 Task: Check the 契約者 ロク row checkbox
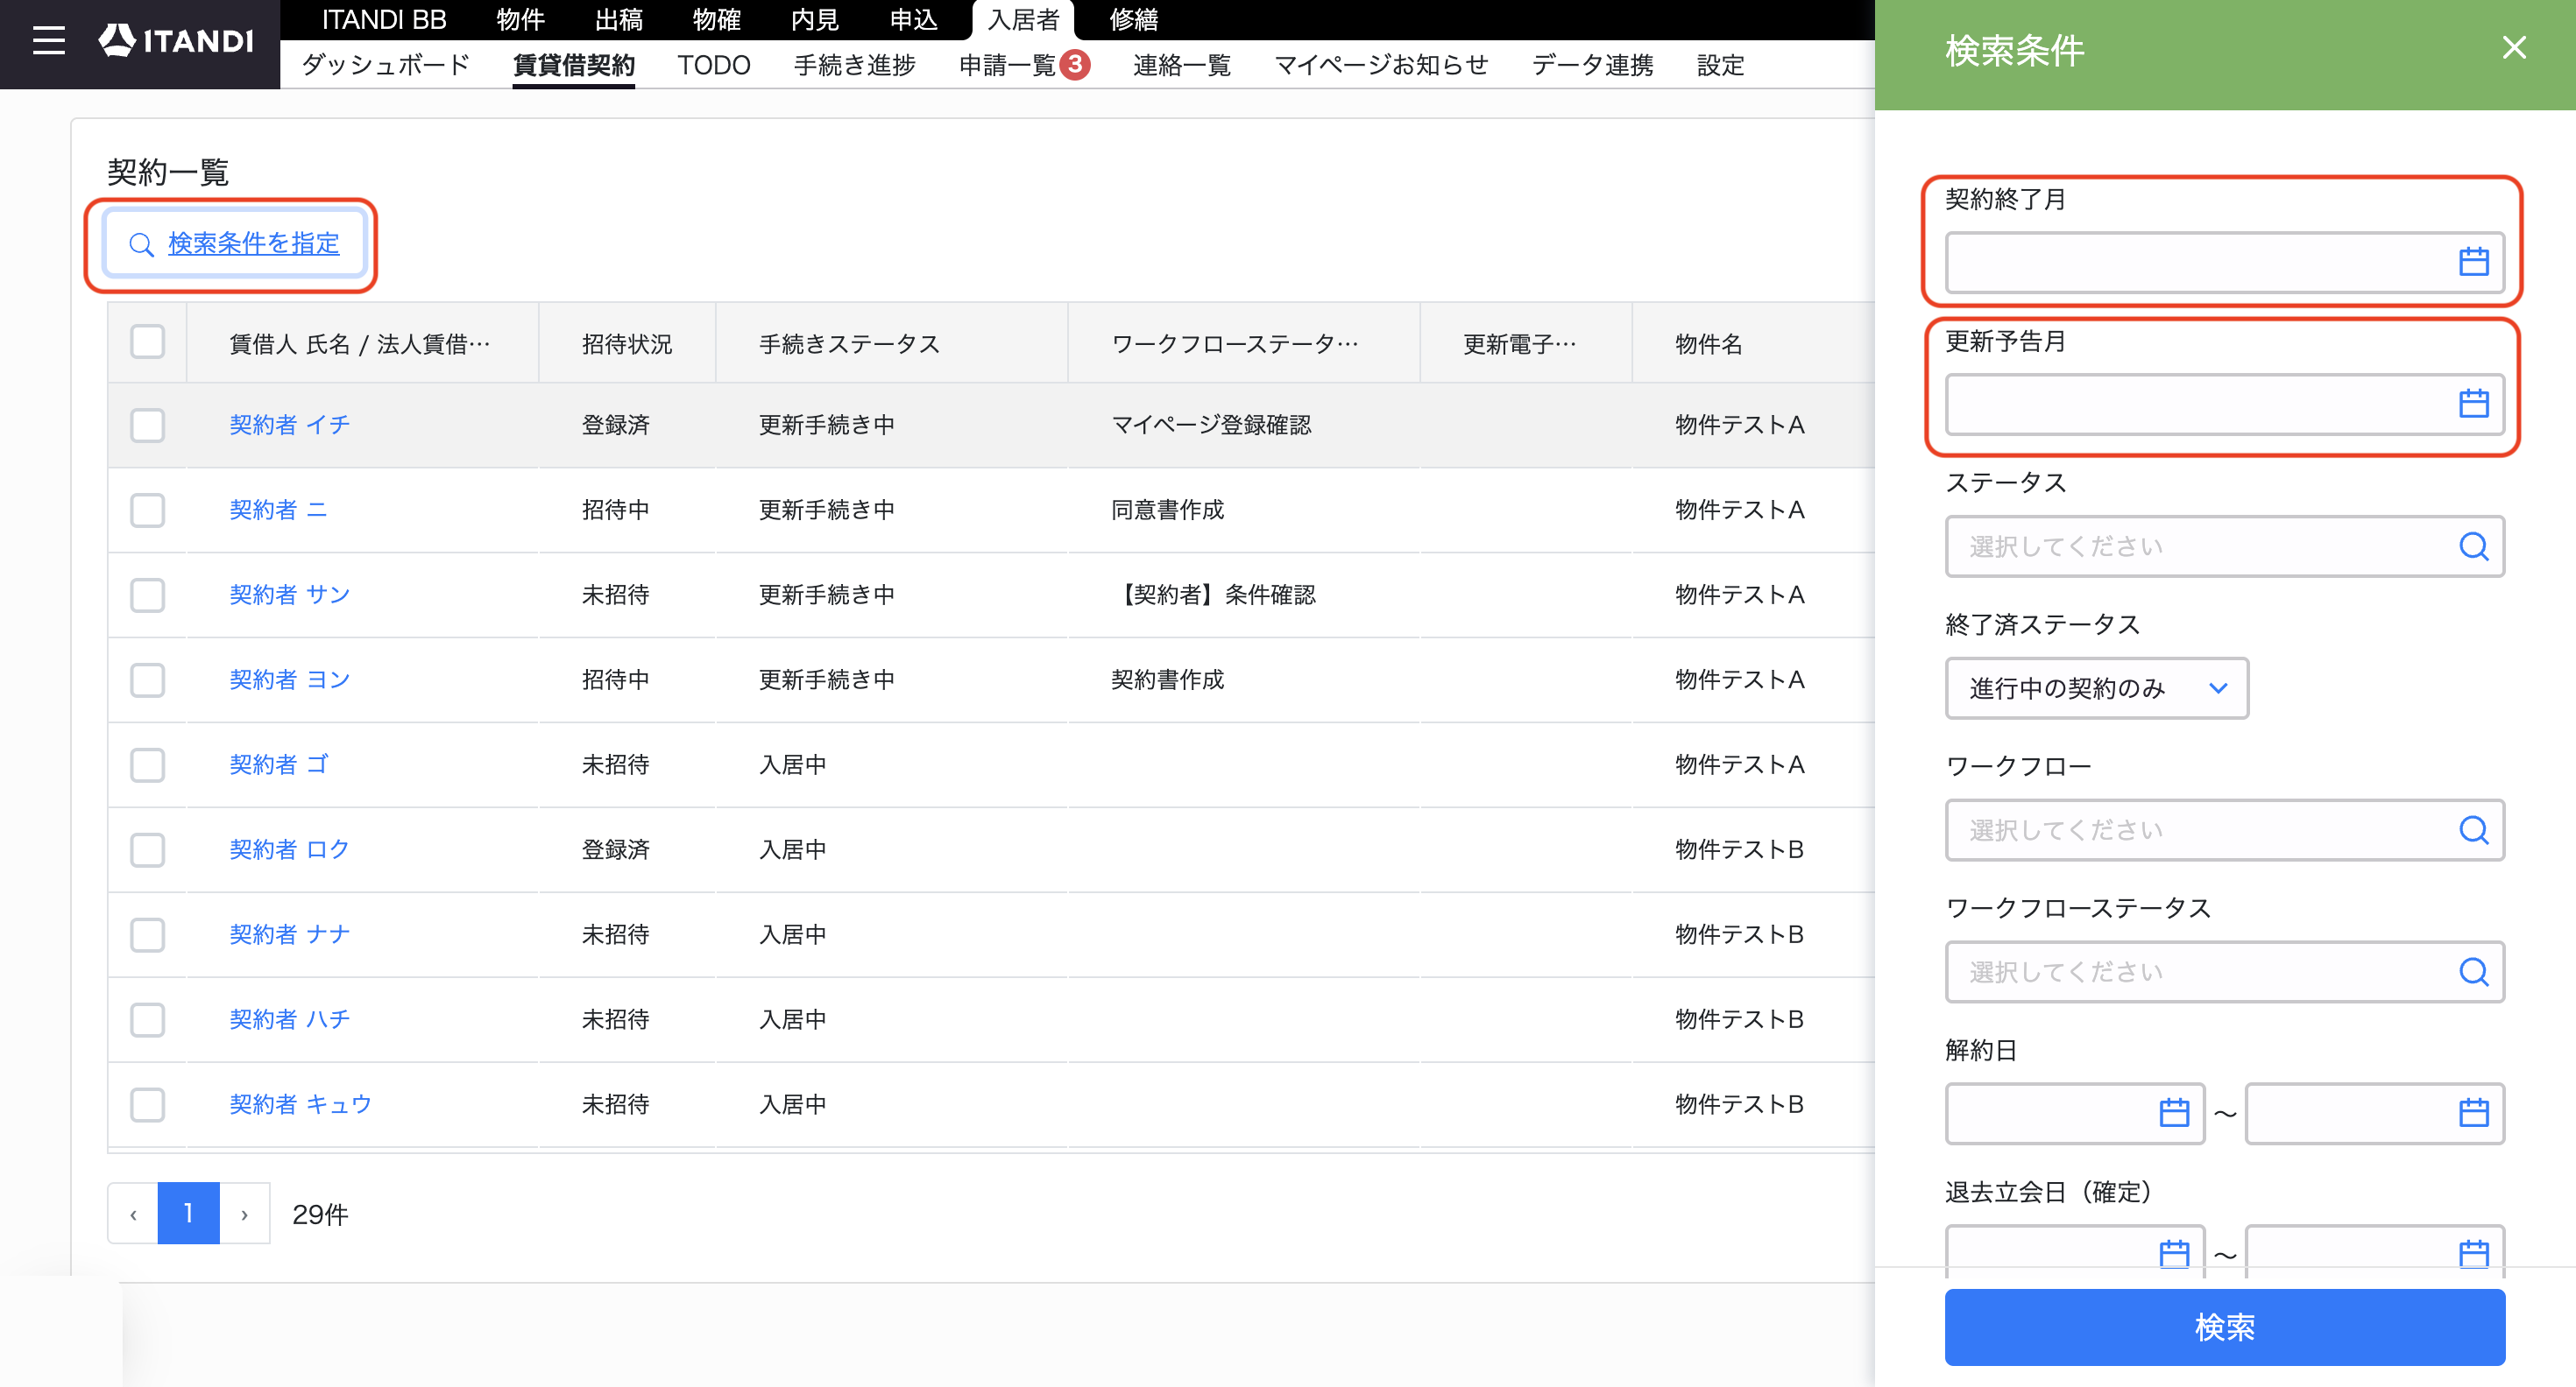point(147,849)
